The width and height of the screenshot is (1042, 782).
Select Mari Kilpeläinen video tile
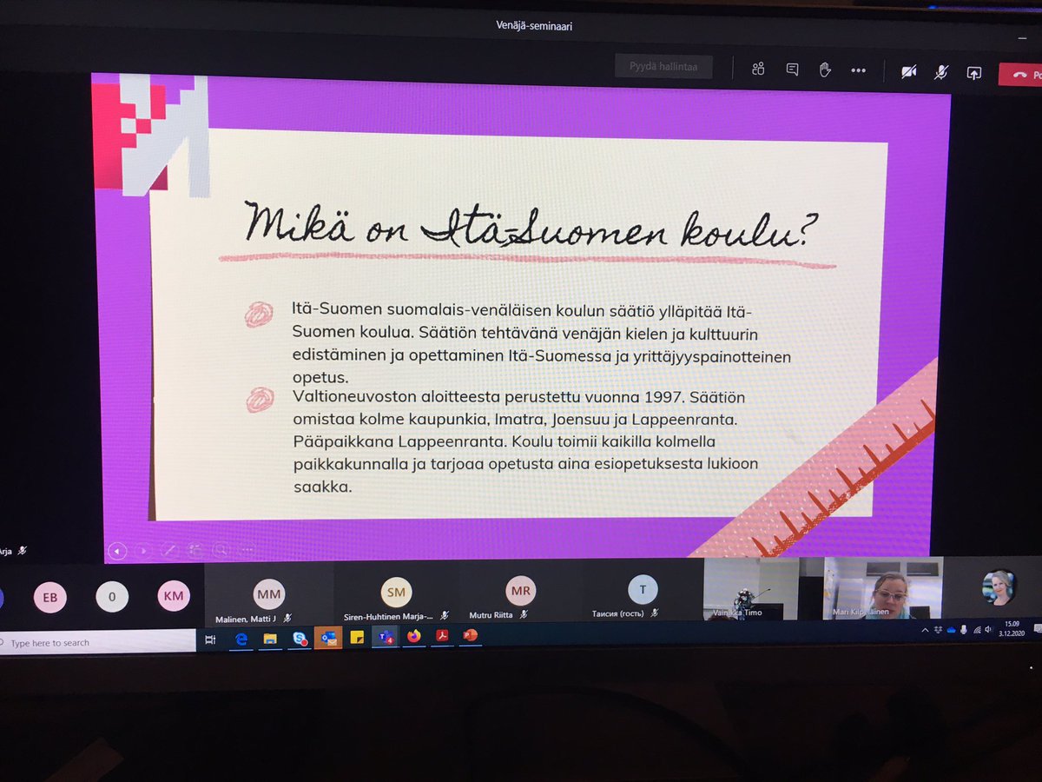(882, 588)
